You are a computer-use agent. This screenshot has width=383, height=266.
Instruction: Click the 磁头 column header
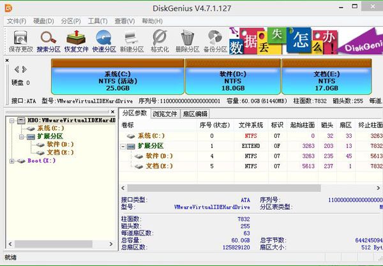pyautogui.click(x=327, y=125)
